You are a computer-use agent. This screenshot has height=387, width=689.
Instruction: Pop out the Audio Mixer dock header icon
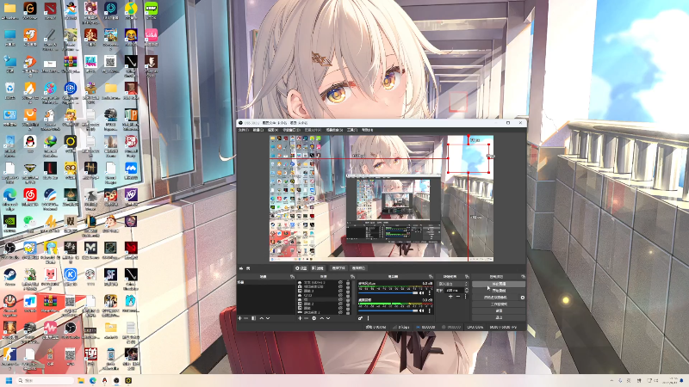(431, 276)
